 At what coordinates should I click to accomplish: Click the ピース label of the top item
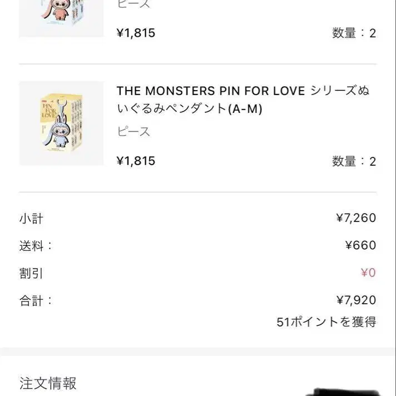pos(133,4)
